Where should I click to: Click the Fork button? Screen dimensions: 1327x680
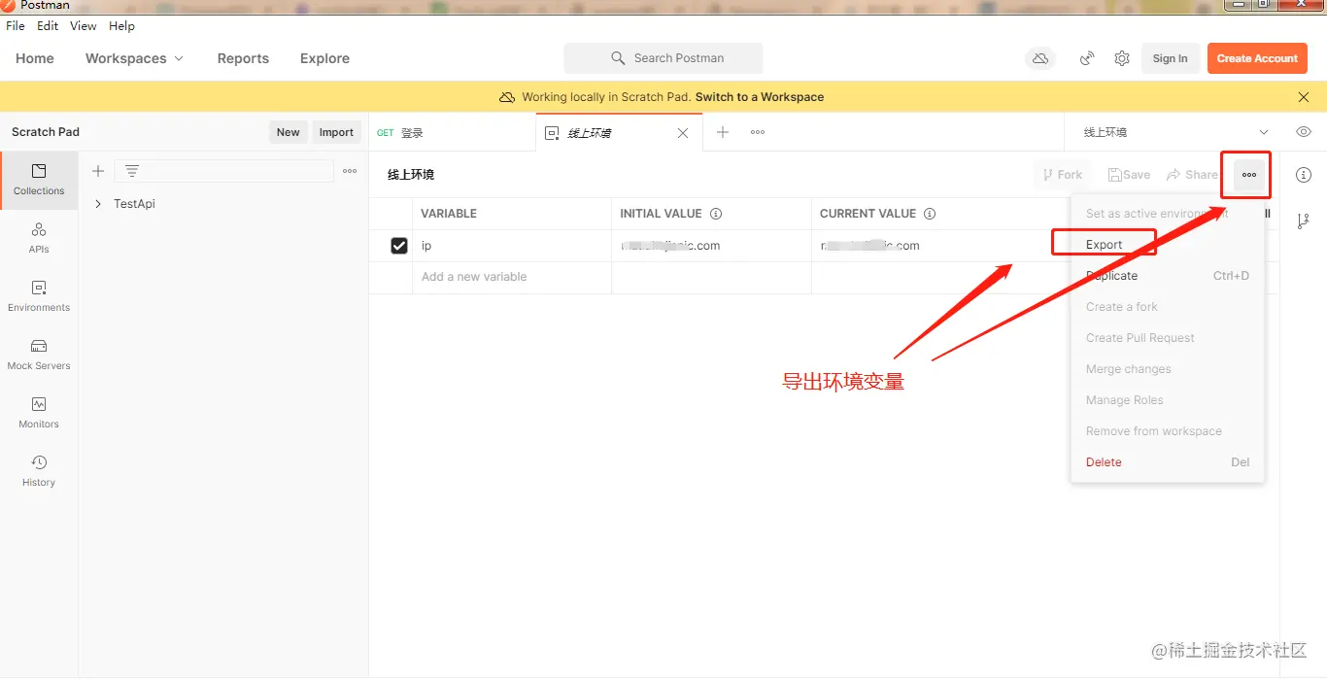tap(1062, 175)
